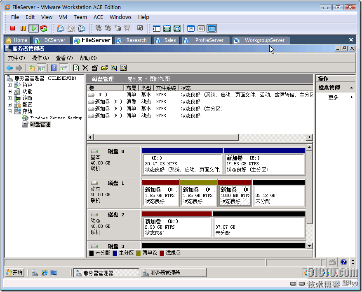Click the yellow Suspend pause icon
The image size is (362, 292).
[x=23, y=28]
